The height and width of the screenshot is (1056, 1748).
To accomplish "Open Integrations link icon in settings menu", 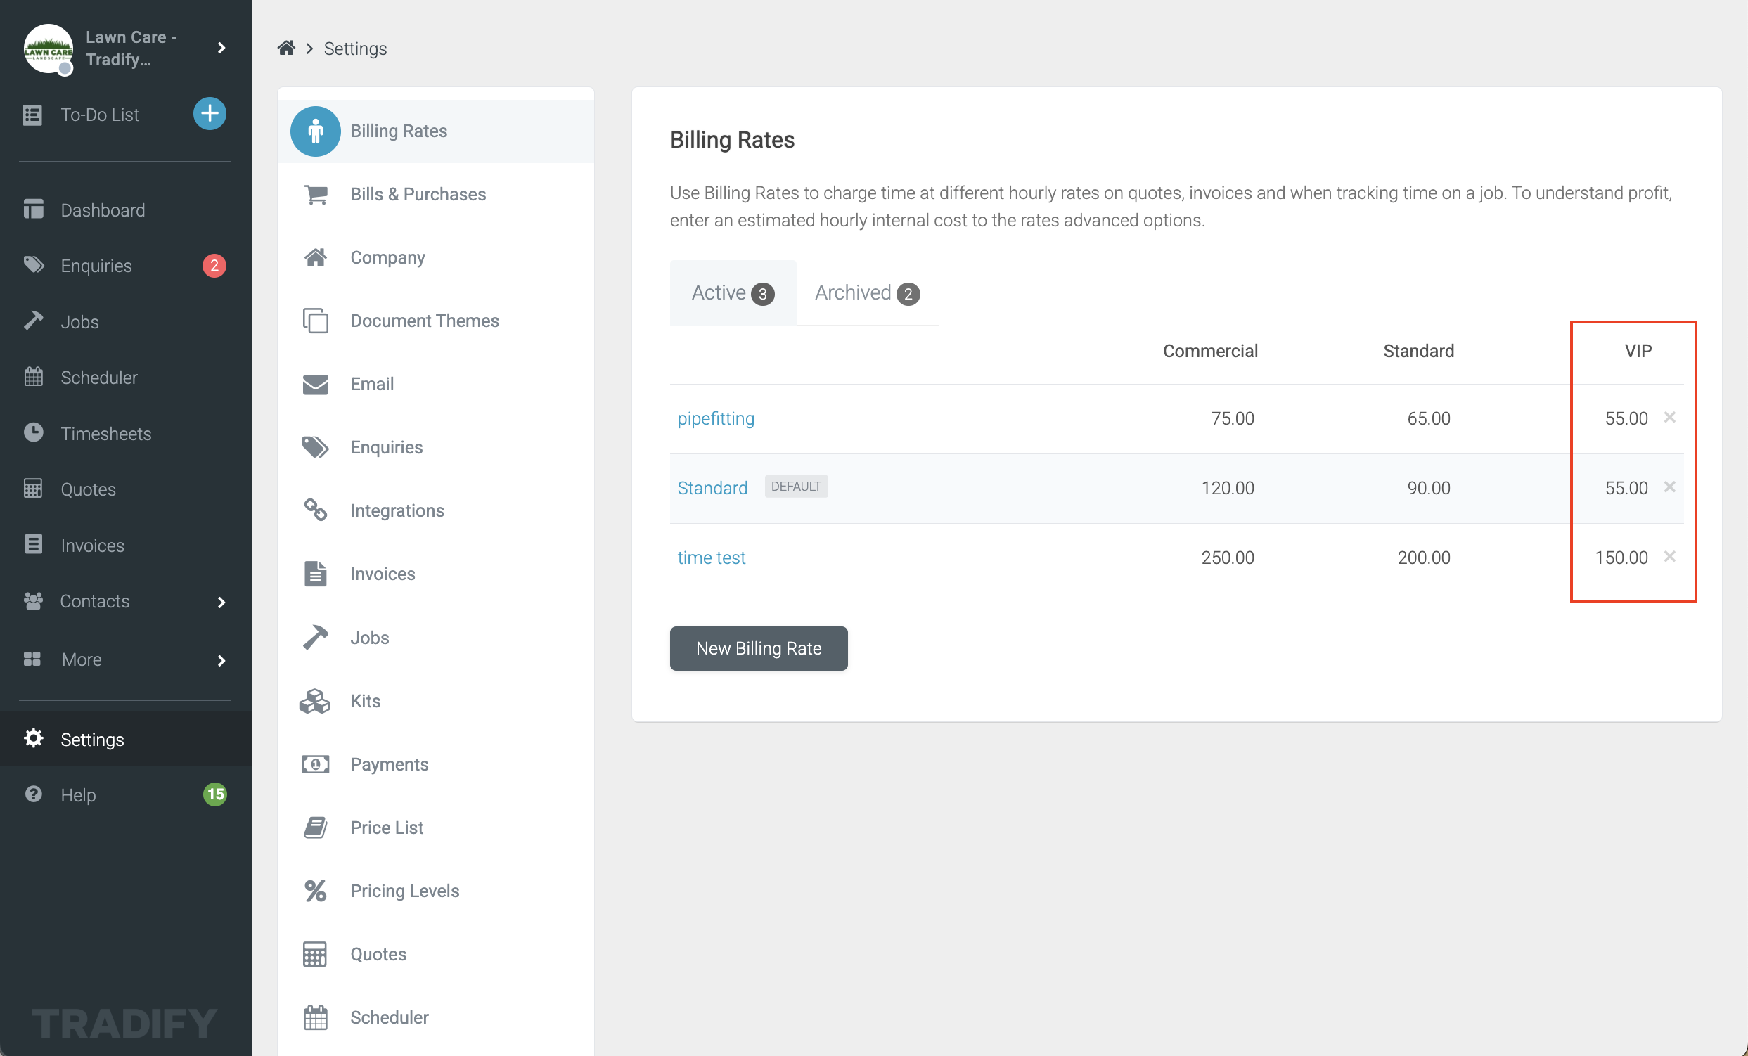I will (x=316, y=510).
